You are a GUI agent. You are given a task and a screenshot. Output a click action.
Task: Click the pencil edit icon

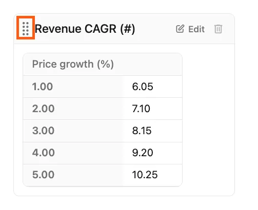[x=180, y=29]
